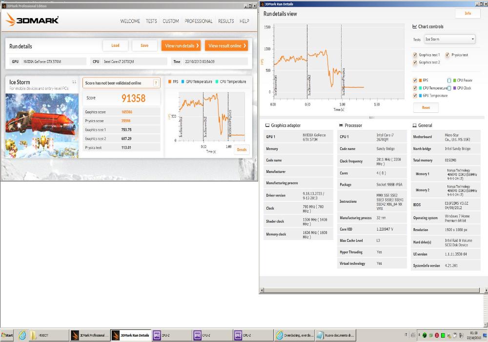This screenshot has height=342, width=488.
Task: Open the Overclocking browser taskbar item
Action: click(294, 335)
